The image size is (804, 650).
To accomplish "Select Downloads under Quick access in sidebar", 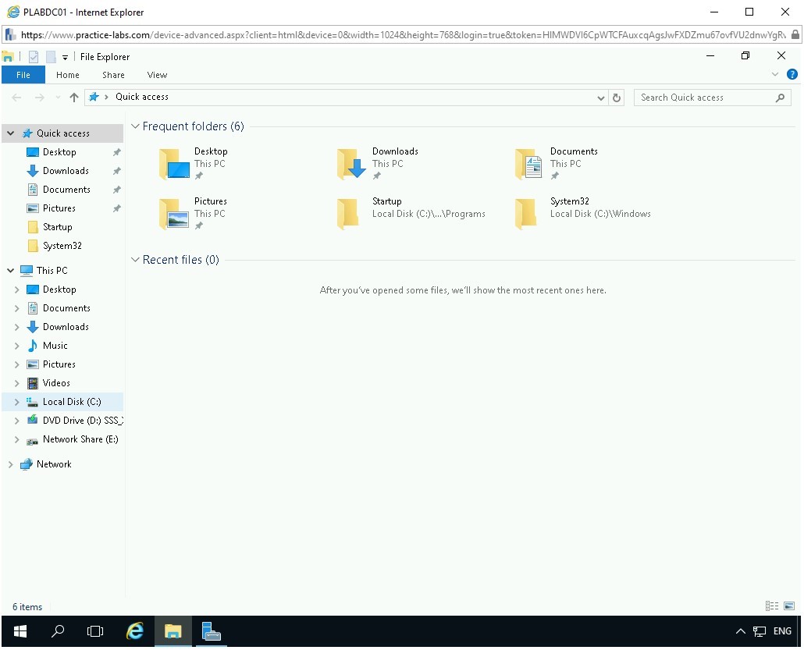I will point(66,171).
